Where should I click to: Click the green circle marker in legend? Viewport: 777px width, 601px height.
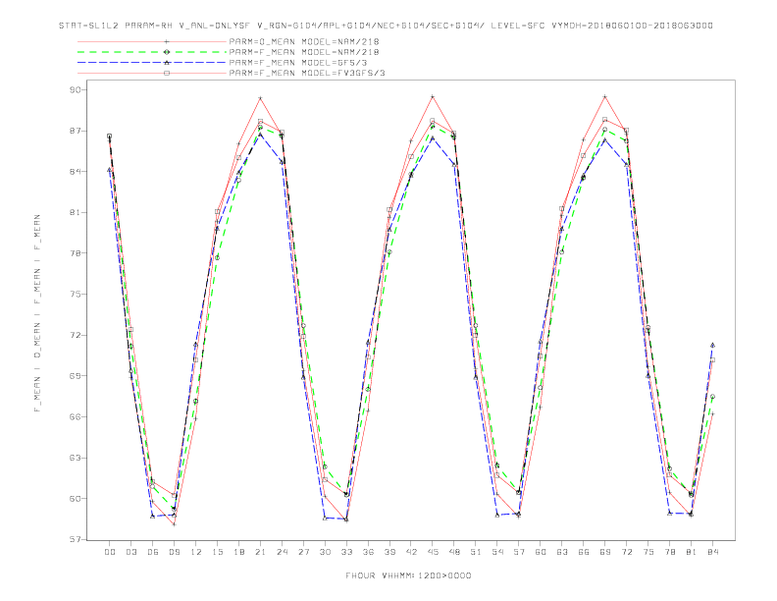pos(167,52)
